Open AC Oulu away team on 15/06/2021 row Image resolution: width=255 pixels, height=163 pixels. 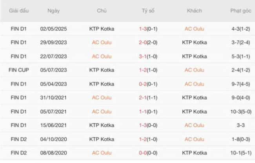click(x=194, y=125)
